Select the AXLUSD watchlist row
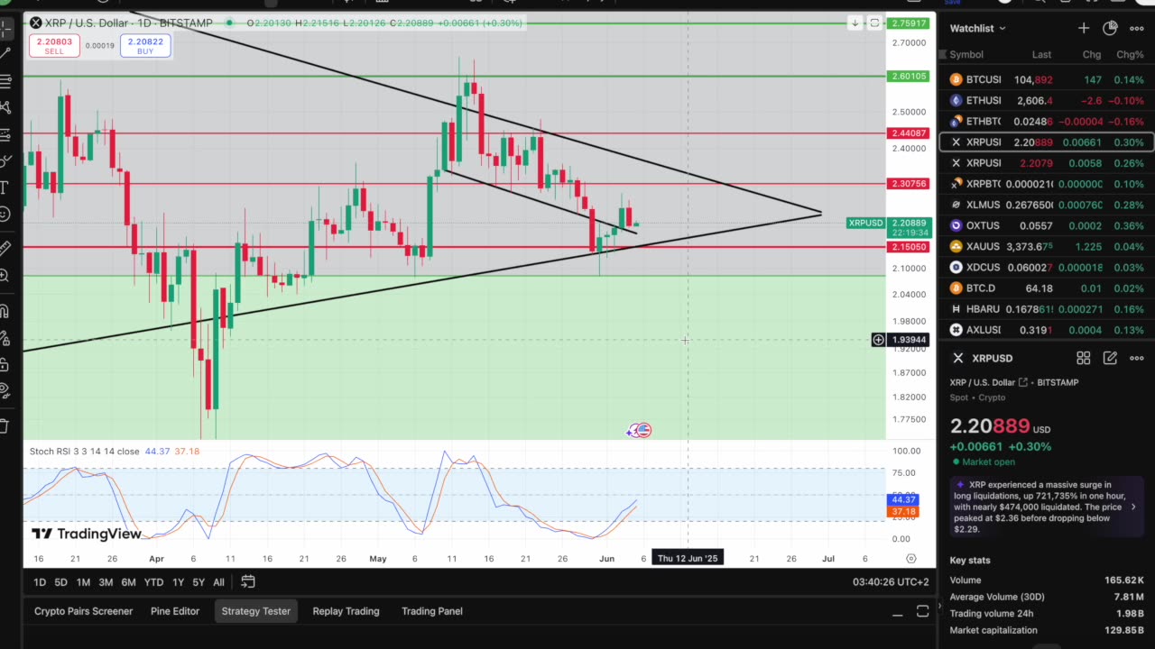The image size is (1155, 649). pyautogui.click(x=1047, y=330)
